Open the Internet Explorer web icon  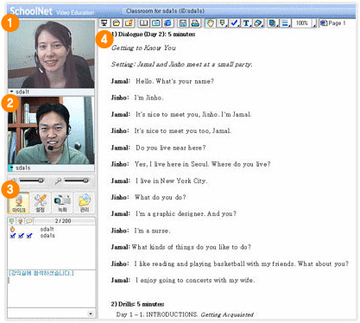click(167, 23)
